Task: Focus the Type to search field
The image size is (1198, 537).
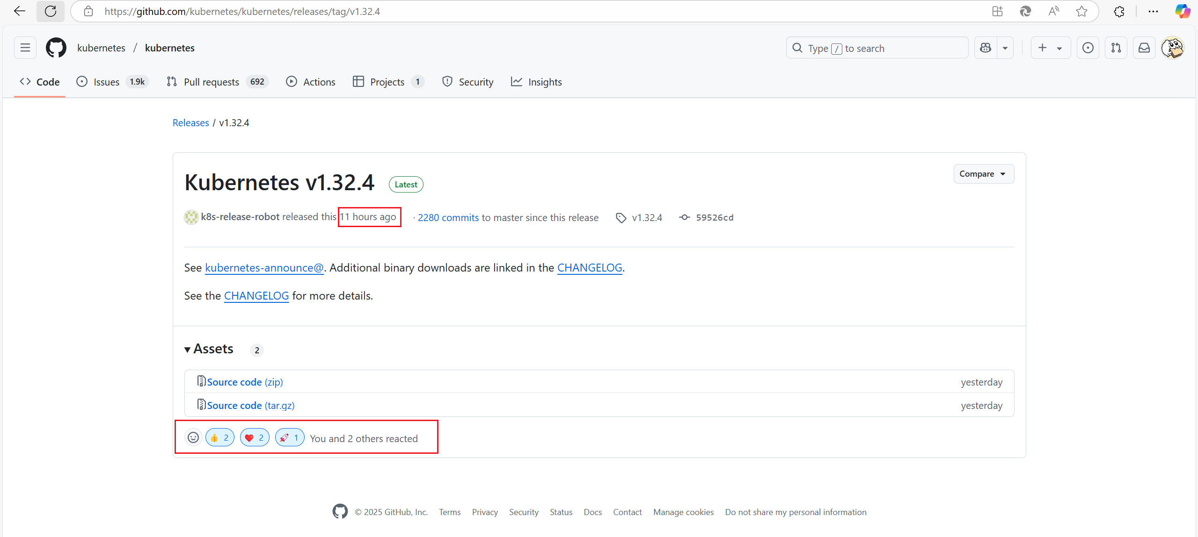Action: (877, 48)
